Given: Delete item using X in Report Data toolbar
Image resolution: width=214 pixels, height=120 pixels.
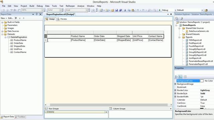Looking at the screenshot, I should point(16,18).
